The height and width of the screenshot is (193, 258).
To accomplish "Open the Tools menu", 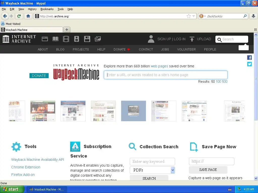I will tap(60, 9).
